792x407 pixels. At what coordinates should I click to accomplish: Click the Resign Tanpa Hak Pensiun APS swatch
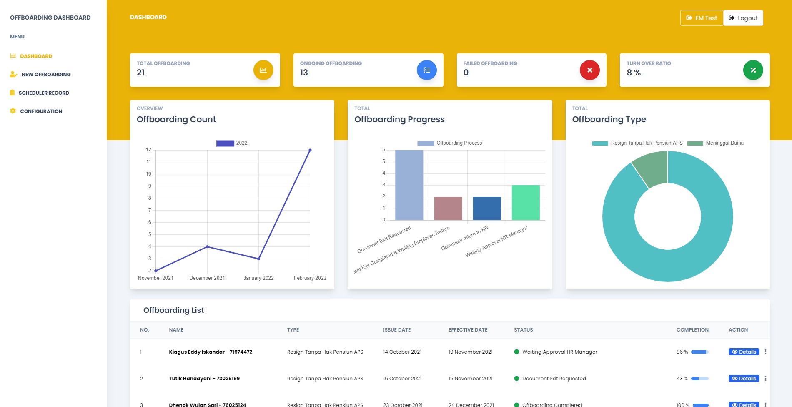tap(600, 143)
